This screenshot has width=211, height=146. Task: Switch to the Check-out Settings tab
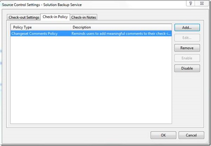click(x=24, y=17)
